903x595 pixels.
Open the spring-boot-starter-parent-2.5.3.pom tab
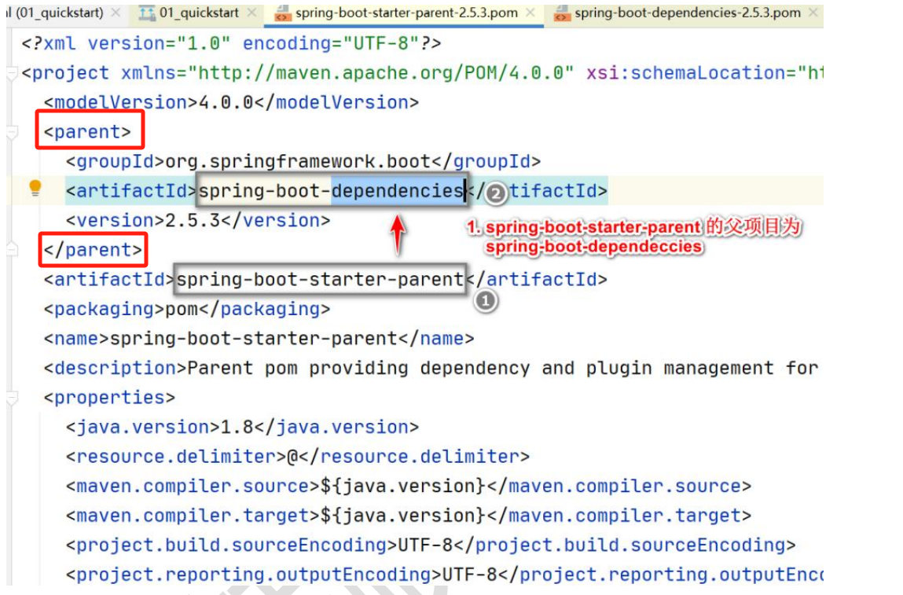click(406, 13)
